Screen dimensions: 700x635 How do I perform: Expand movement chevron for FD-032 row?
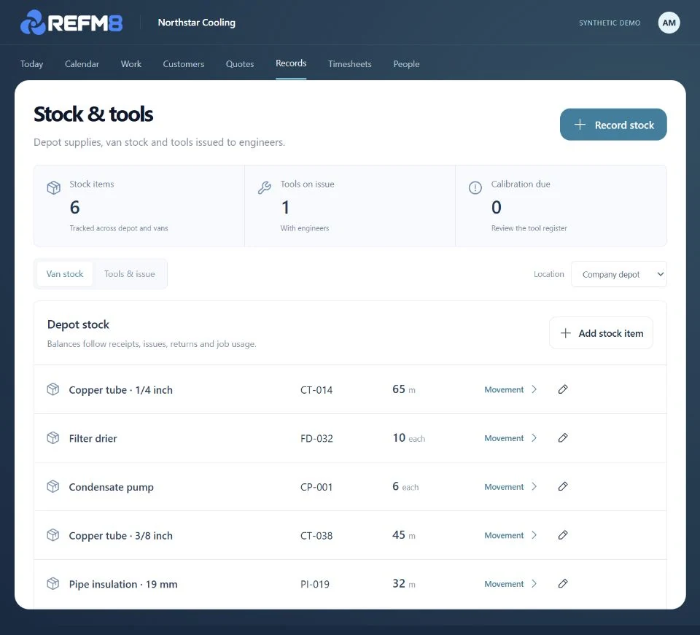tap(534, 437)
